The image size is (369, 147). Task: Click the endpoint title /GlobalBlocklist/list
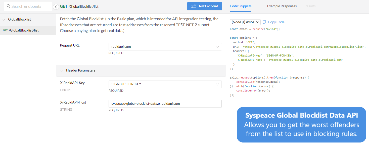[83, 6]
